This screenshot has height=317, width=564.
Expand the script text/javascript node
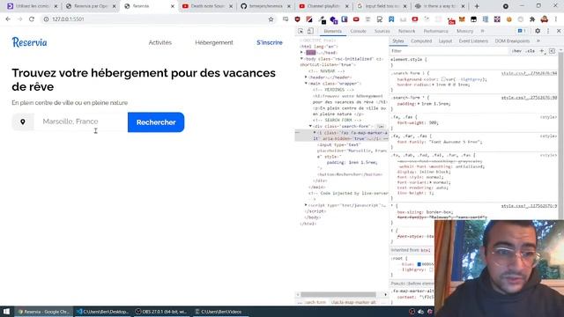click(306, 205)
